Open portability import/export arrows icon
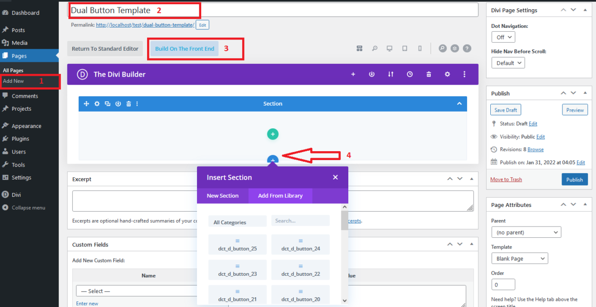 pos(391,74)
